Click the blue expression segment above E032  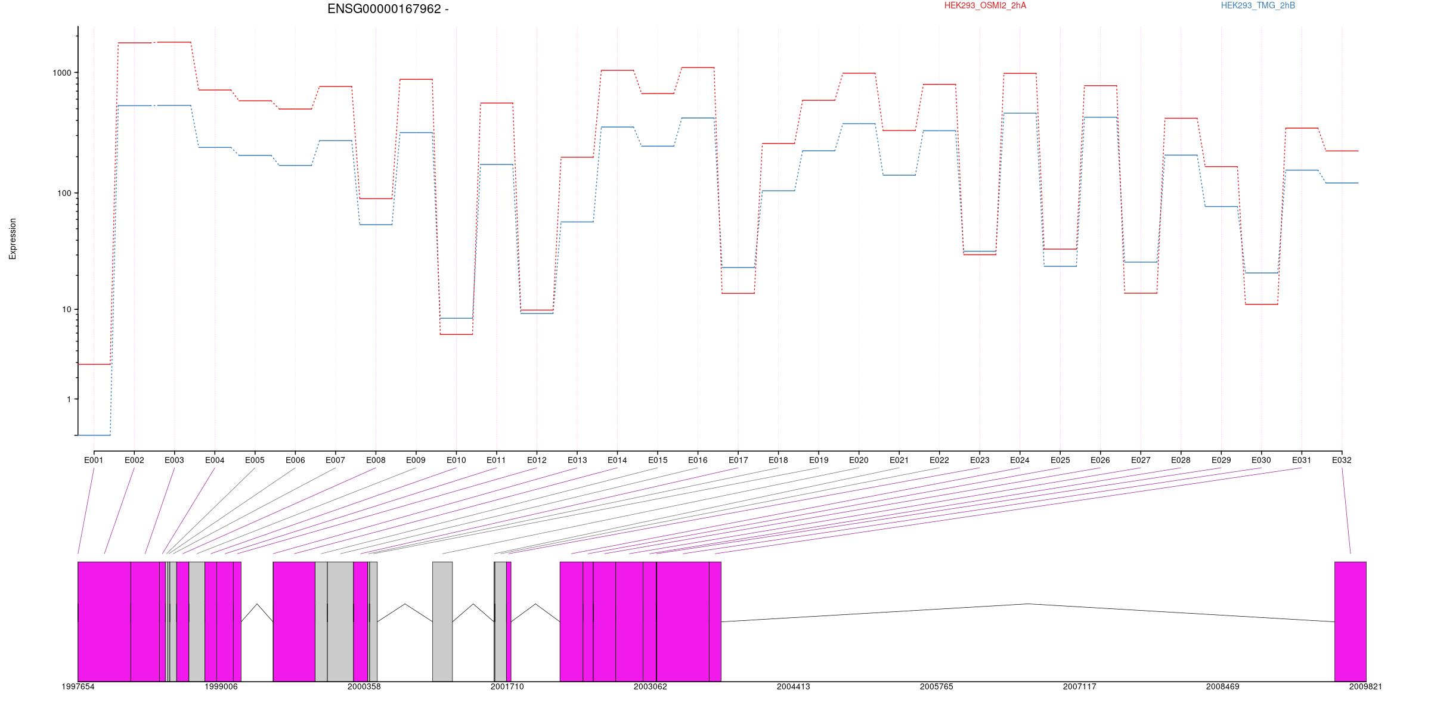pyautogui.click(x=1342, y=183)
